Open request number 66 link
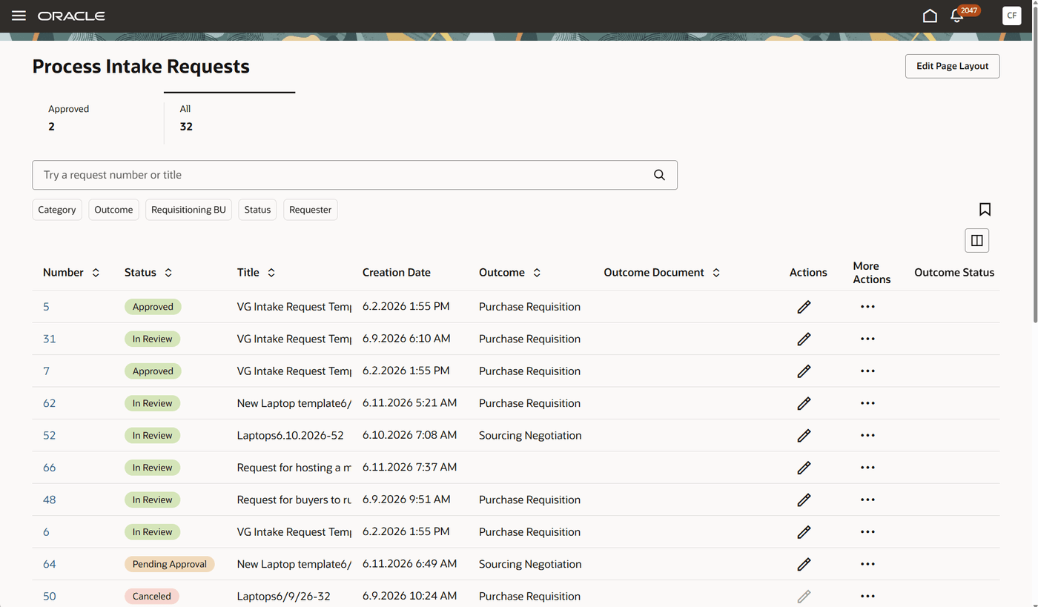1038x607 pixels. (x=49, y=468)
